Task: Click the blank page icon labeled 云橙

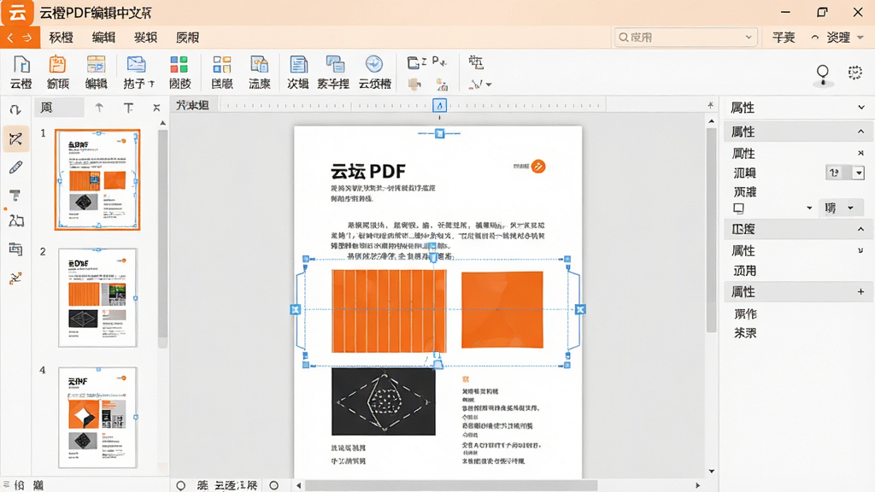Action: 21,65
